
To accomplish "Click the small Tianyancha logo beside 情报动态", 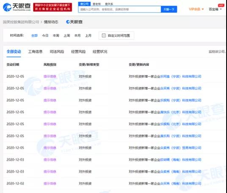I will tap(74, 22).
